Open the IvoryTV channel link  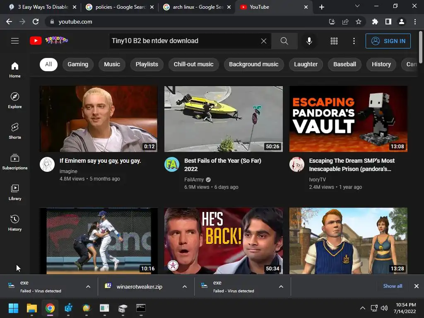tap(317, 180)
